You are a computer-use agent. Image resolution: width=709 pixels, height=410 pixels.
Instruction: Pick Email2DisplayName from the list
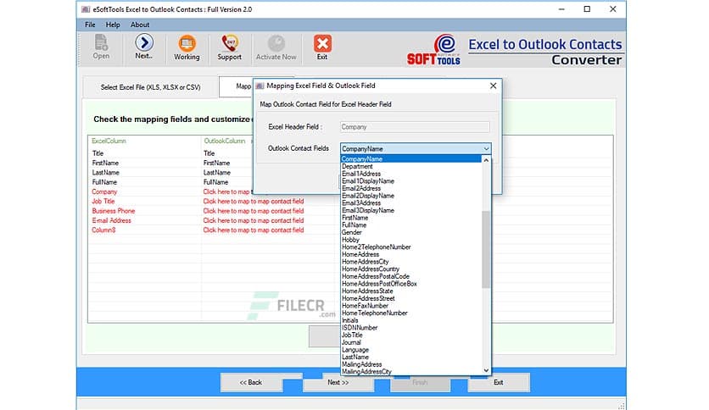click(410, 196)
